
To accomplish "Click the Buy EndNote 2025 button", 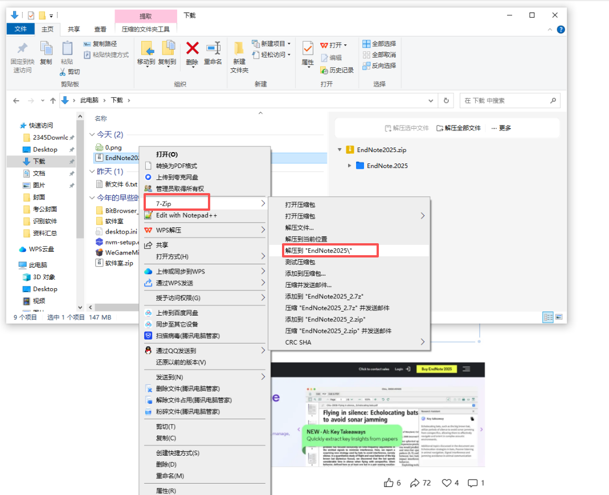I will click(432, 369).
